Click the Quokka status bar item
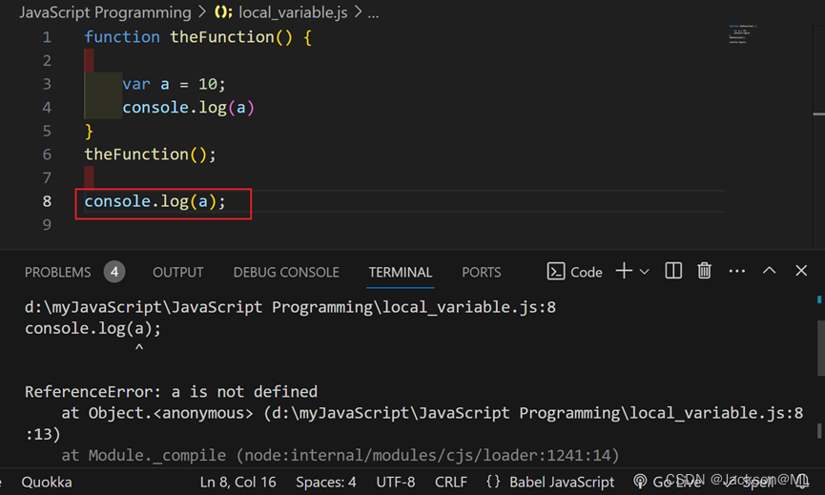The width and height of the screenshot is (825, 495). 47,482
